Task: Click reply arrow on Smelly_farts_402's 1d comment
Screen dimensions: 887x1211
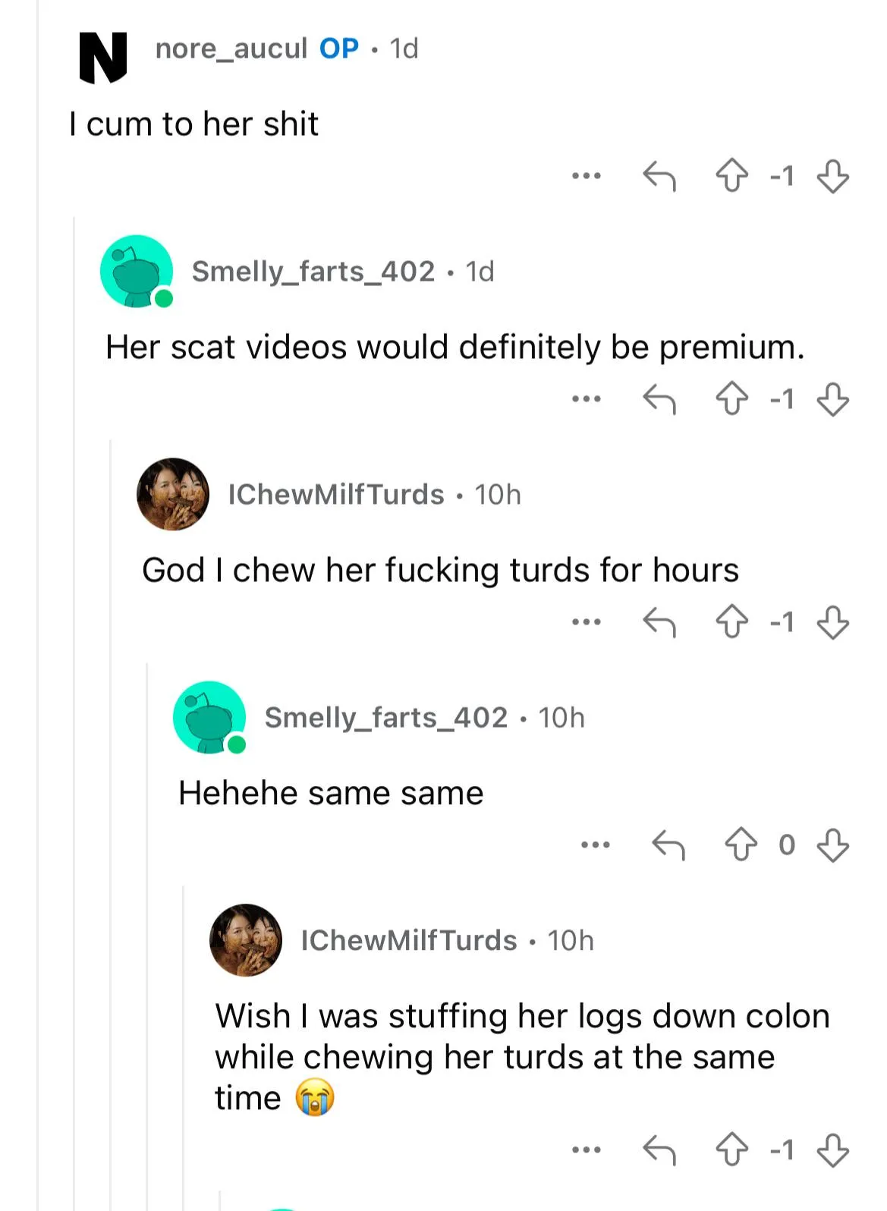Action: (659, 399)
